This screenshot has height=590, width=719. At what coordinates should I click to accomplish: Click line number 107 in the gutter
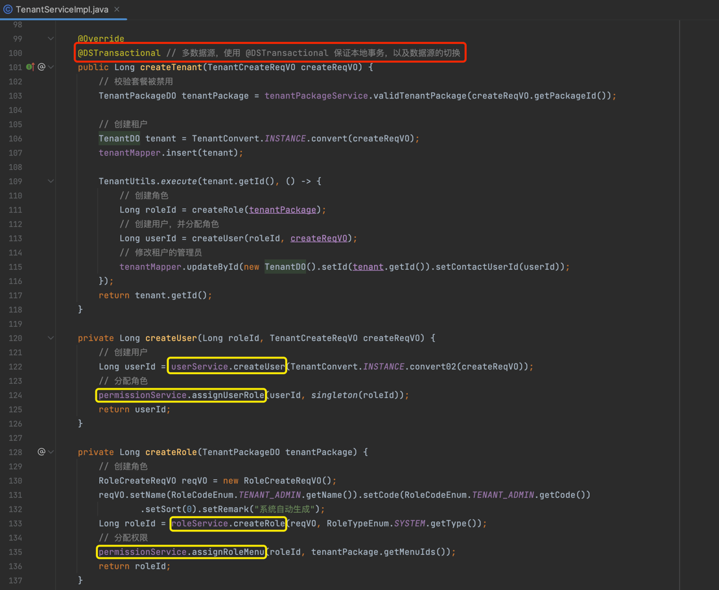[x=15, y=153]
